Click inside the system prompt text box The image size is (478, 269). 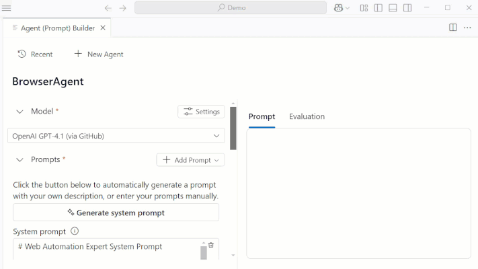pos(107,249)
